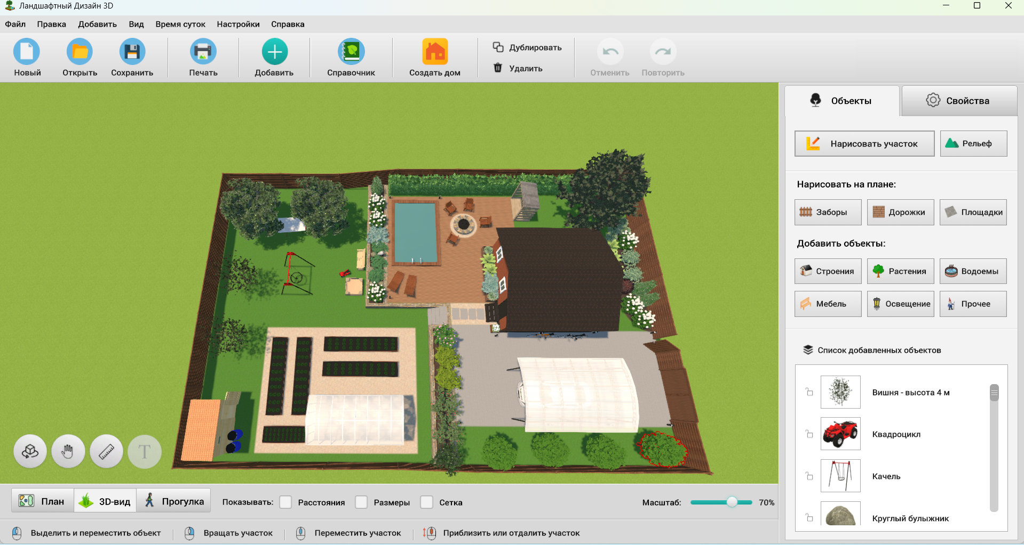The height and width of the screenshot is (545, 1024).
Task: Click the green Добавить plus icon
Action: pos(274,52)
